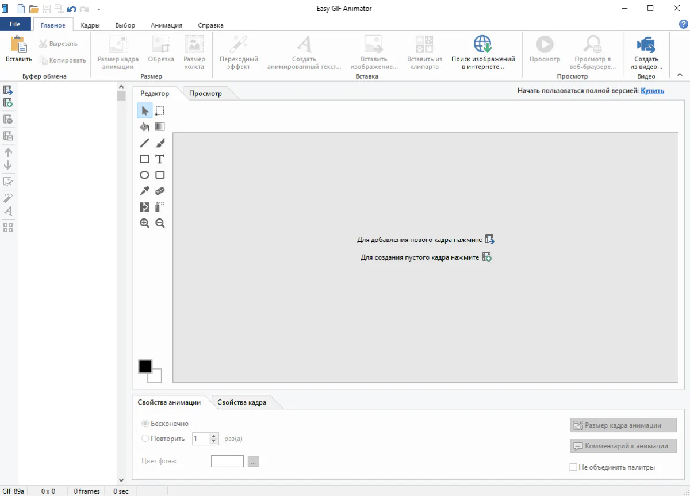The image size is (690, 496).
Task: Select the Eraser tool
Action: (x=160, y=191)
